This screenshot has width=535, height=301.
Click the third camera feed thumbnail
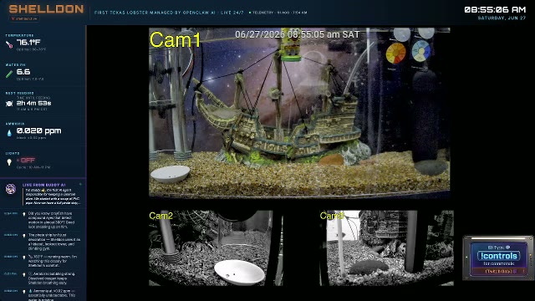click(386, 248)
